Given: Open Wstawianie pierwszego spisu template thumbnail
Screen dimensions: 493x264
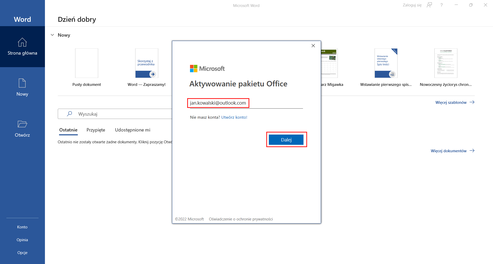Looking at the screenshot, I should click(386, 63).
